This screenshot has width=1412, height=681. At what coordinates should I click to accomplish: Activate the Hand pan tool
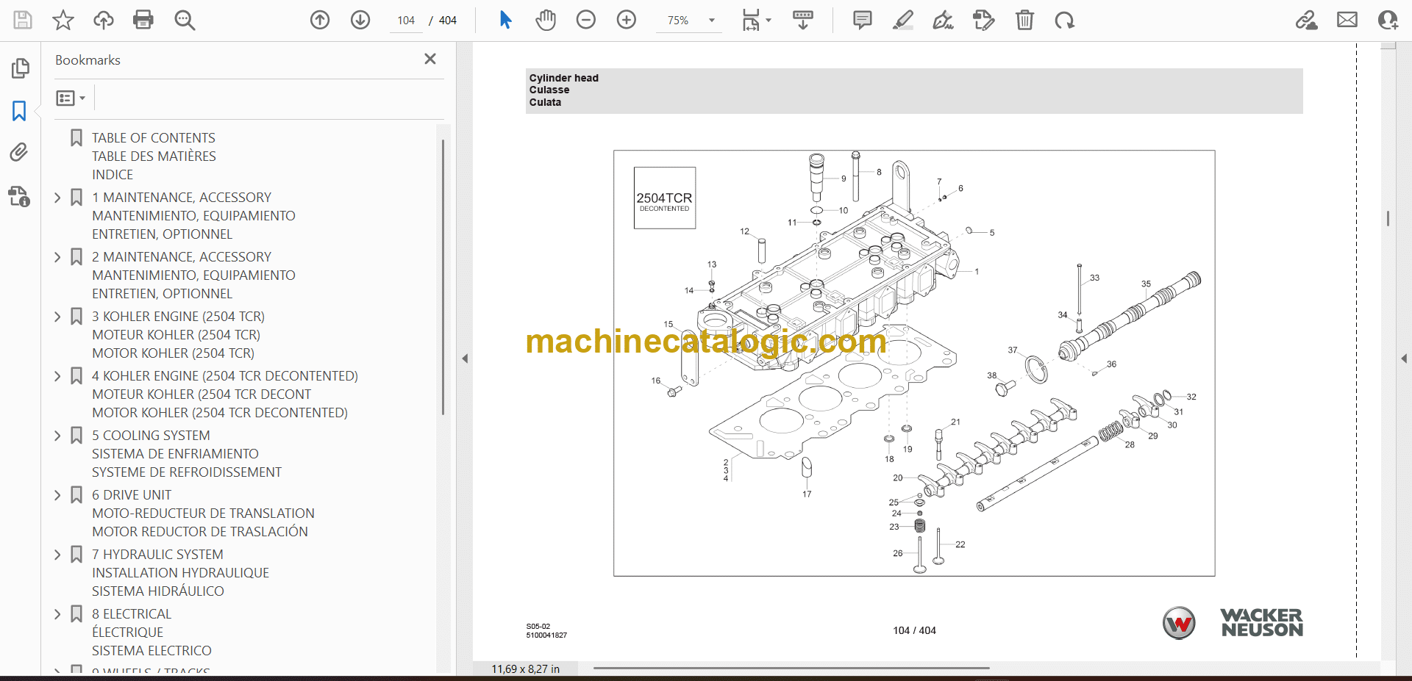546,20
